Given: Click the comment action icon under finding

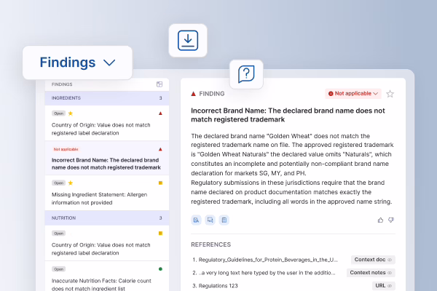Looking at the screenshot, I should tap(210, 220).
